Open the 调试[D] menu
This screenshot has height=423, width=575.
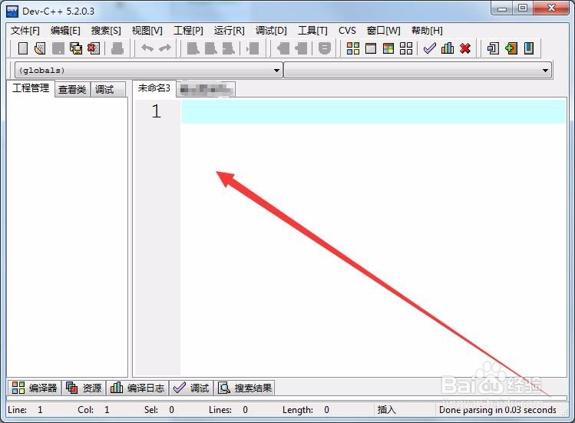point(271,31)
